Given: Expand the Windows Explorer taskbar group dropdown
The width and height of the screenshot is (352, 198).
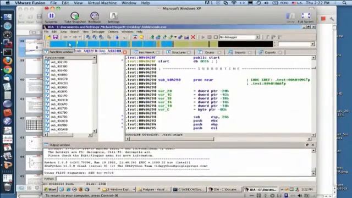Looking at the screenshot, I should [x=134, y=189].
